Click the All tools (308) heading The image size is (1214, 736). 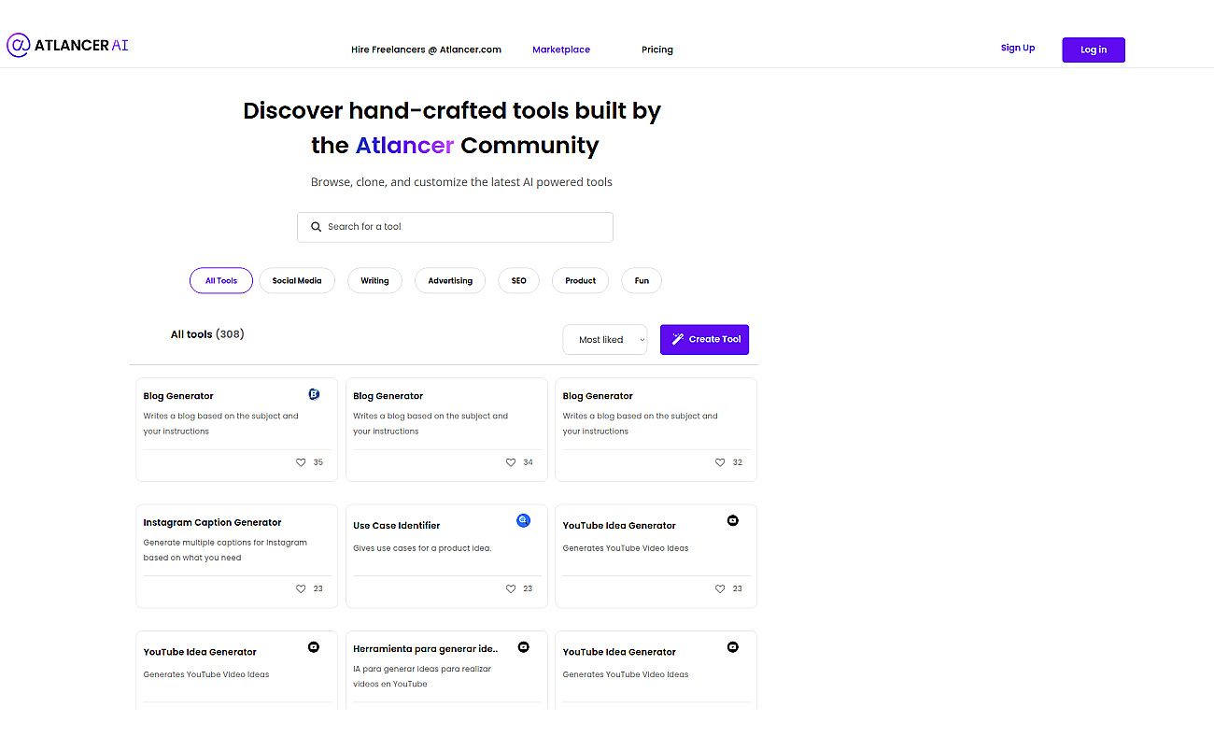coord(207,333)
